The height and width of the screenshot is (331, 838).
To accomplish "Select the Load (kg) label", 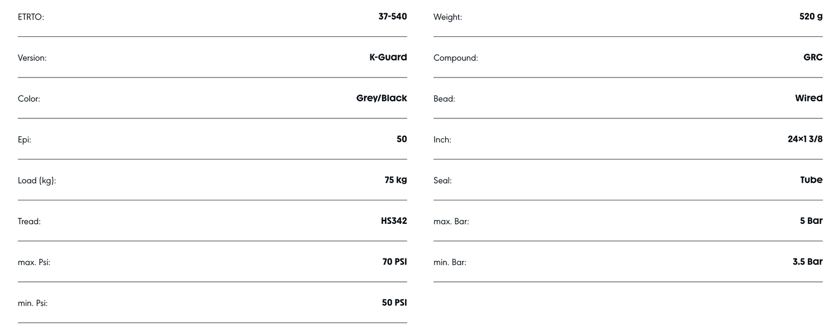I will point(37,181).
